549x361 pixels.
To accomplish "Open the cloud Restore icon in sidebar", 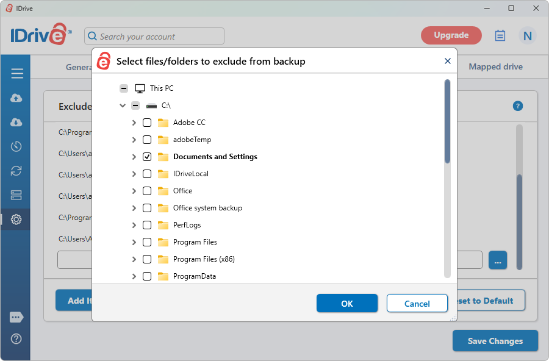I will [x=16, y=123].
